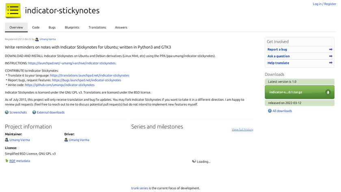
Task: Click the arrow icon next to Report a bug
Action: (331, 50)
